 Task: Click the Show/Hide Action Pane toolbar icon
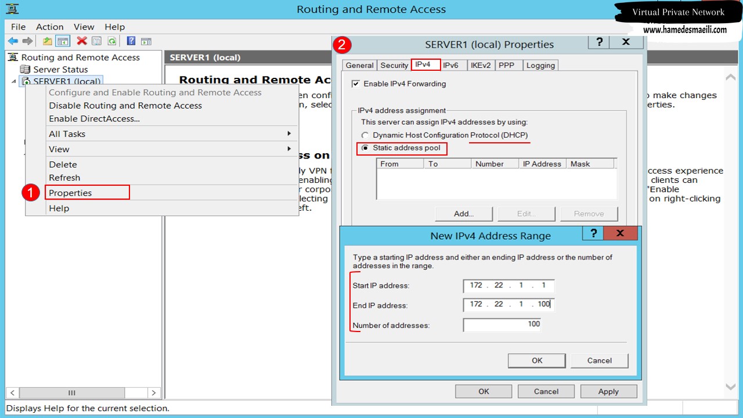(146, 41)
